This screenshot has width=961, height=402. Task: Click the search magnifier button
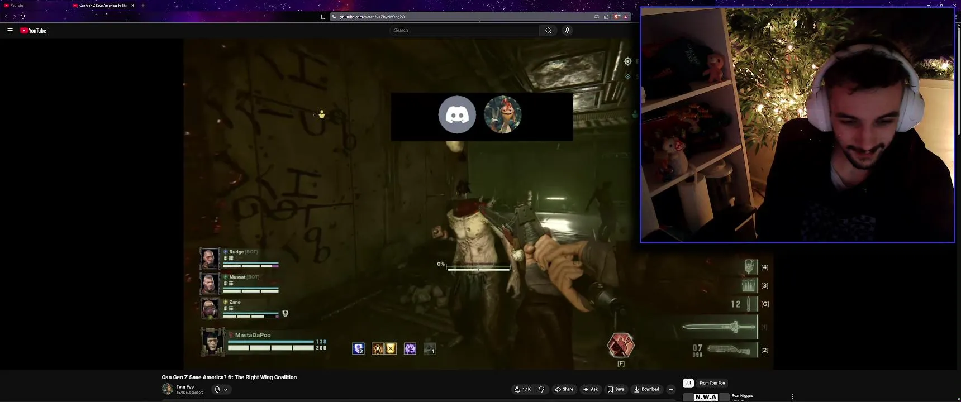click(x=548, y=30)
